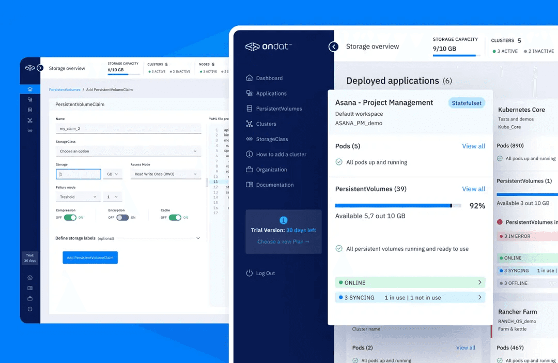Viewport: 558px width, 363px height.
Task: Click the home icon in left window's narrow sidebar
Action: [x=30, y=89]
